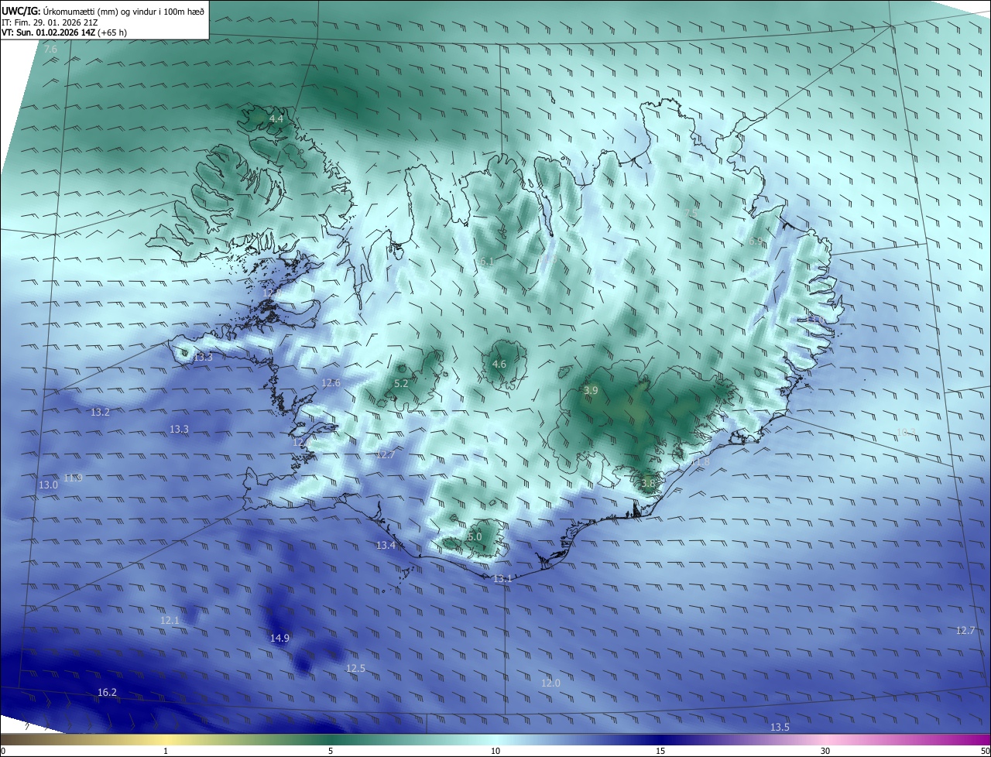Viewport: 991px width, 757px height.
Task: Click the 13.1 value on the south coast
Action: coord(503,579)
